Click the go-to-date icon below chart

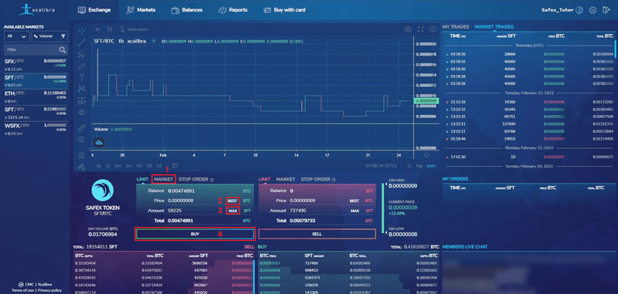pyautogui.click(x=175, y=166)
